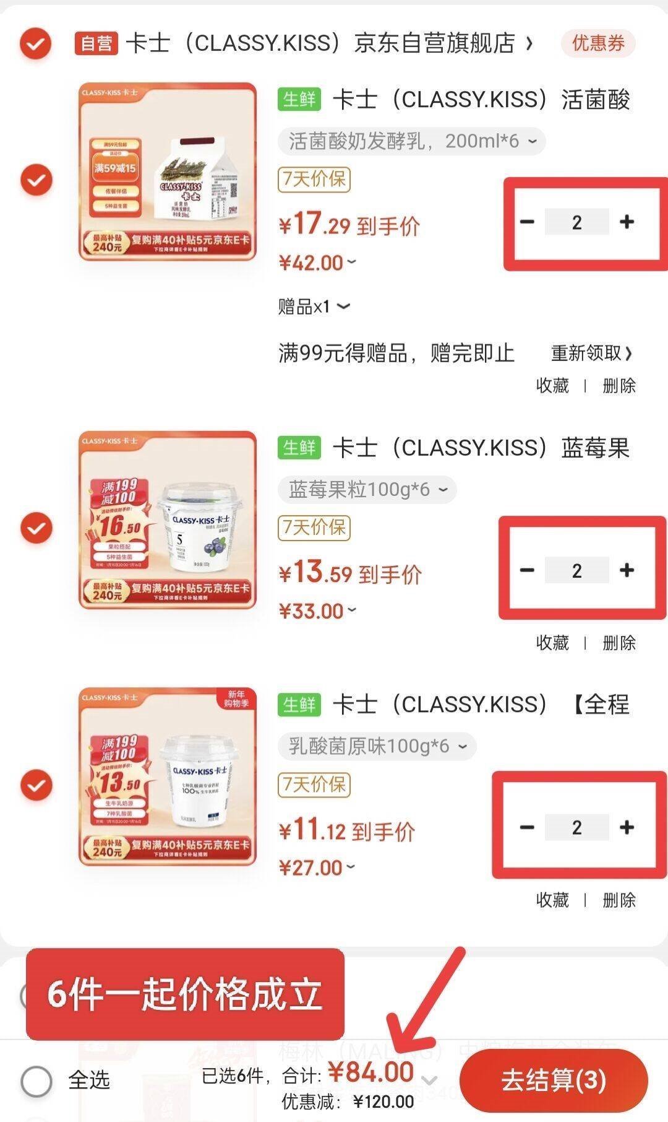Tap minus icon for 蓝莓果粒 yogurt
The width and height of the screenshot is (668, 1122).
coord(527,570)
